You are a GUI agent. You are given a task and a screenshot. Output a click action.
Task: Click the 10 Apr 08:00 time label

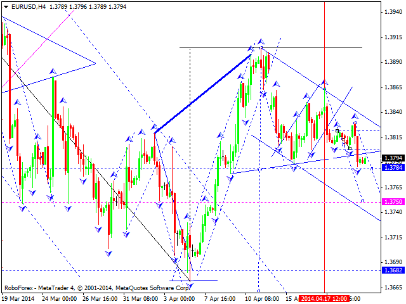coord(262,298)
